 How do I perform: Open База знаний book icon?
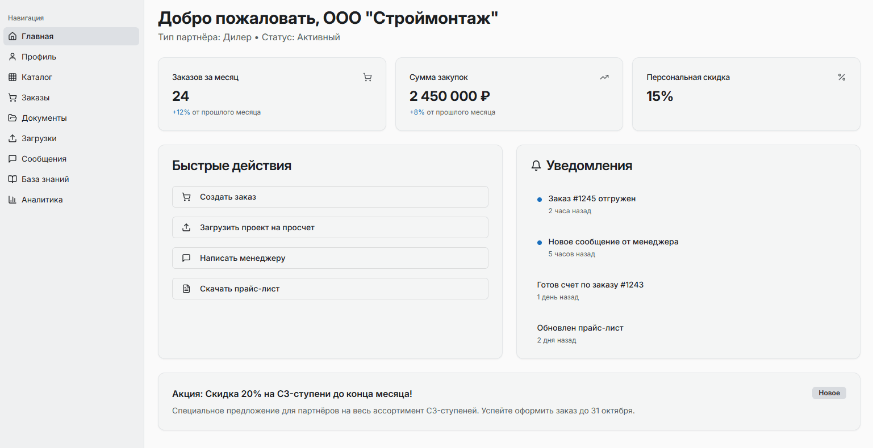(x=12, y=179)
